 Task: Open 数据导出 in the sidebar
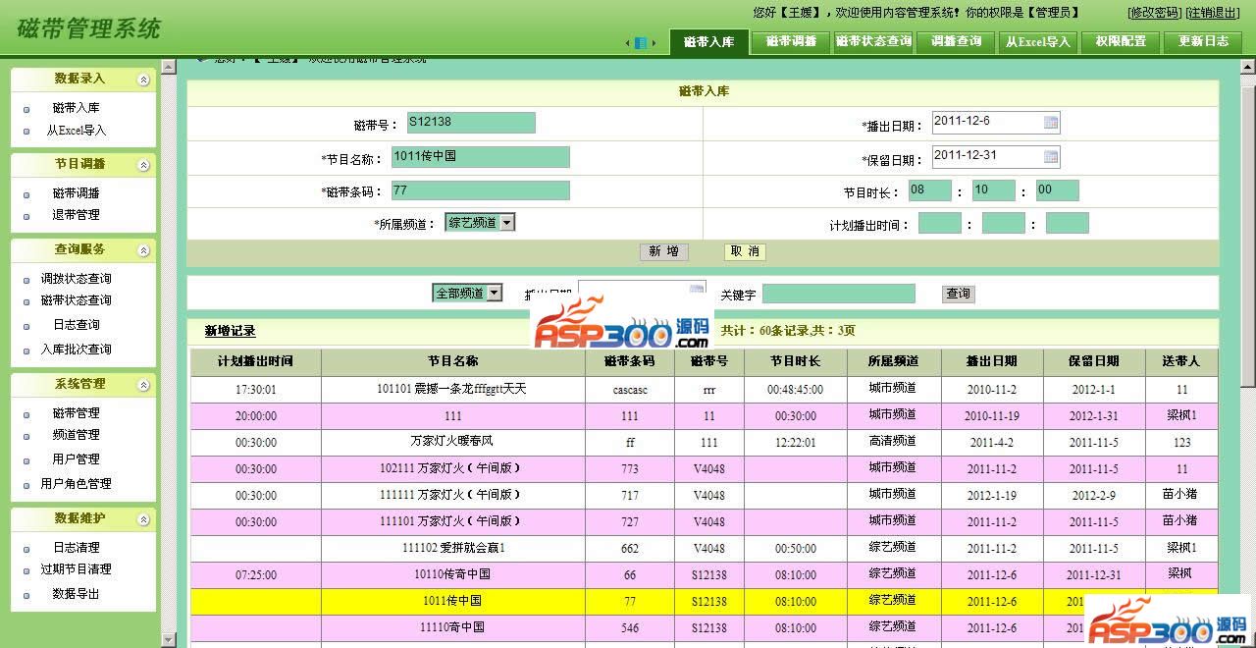(x=77, y=594)
